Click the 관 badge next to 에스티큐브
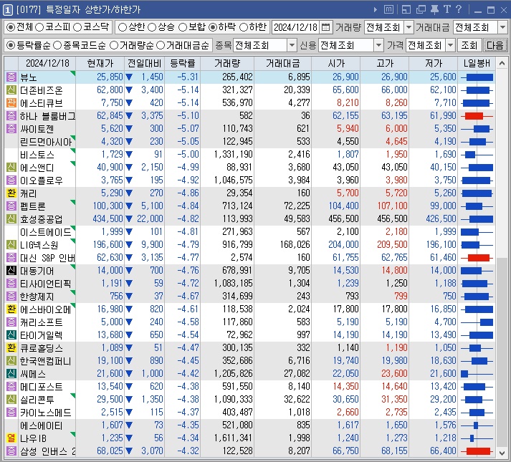The width and height of the screenshot is (511, 462). [x=11, y=103]
